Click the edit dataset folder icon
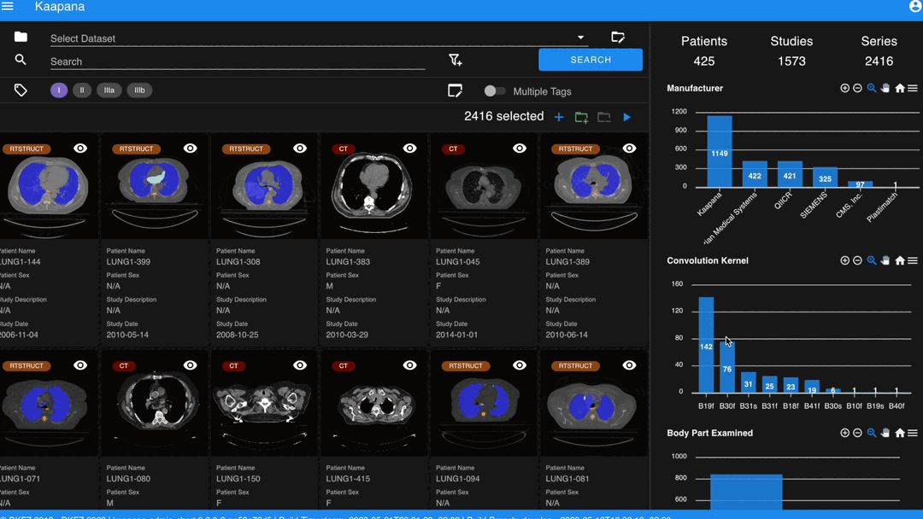Image resolution: width=923 pixels, height=519 pixels. (x=618, y=37)
